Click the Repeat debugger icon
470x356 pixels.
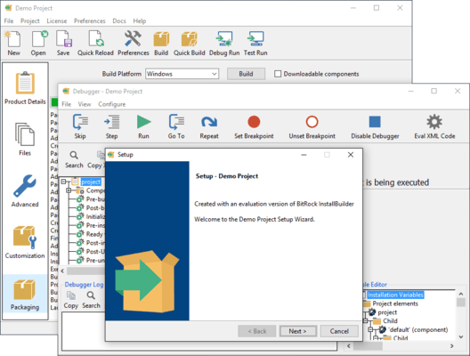pos(209,122)
